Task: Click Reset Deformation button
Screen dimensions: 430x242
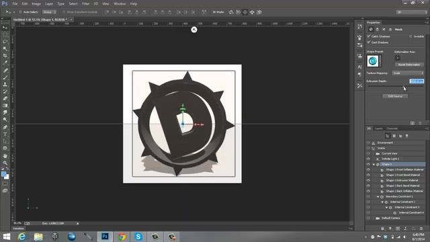Action: click(409, 65)
